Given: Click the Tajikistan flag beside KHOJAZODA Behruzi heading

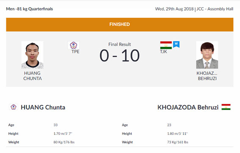Looking at the screenshot, I should (x=226, y=107).
